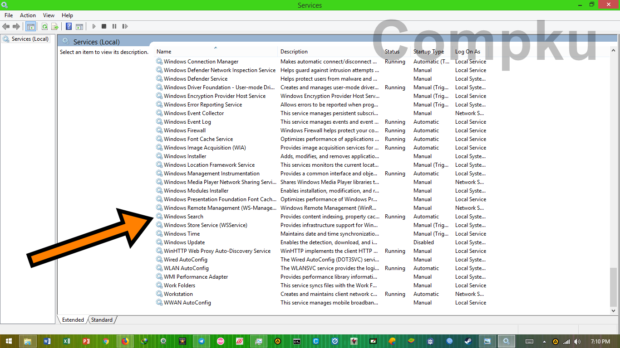This screenshot has height=348, width=620.
Task: Select Windows Management Instrumentation service
Action: (x=212, y=174)
